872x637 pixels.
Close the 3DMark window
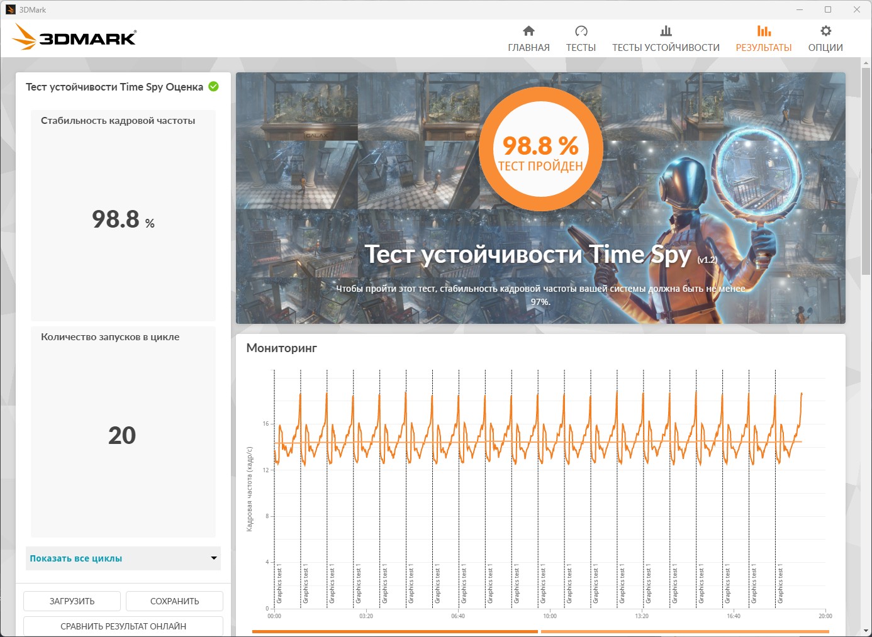click(x=857, y=9)
